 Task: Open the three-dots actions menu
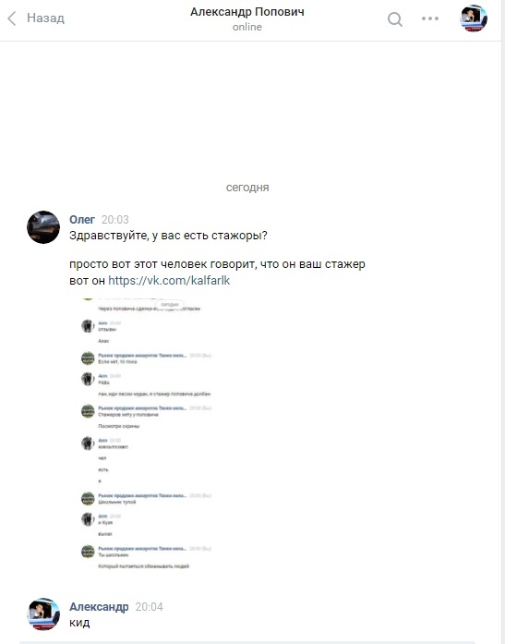pos(430,18)
